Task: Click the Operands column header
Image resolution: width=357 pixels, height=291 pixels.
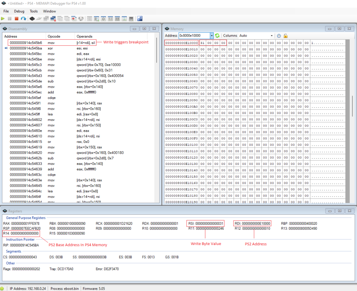Action: pyautogui.click(x=84, y=36)
